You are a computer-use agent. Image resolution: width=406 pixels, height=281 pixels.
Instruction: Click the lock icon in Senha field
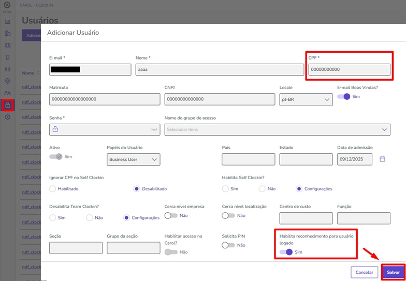55,129
